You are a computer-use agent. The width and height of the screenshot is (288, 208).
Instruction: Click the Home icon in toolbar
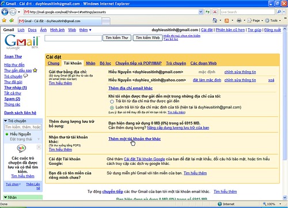215,20
